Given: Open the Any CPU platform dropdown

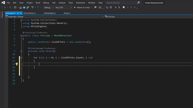Looking at the screenshot, I should click(64, 7).
